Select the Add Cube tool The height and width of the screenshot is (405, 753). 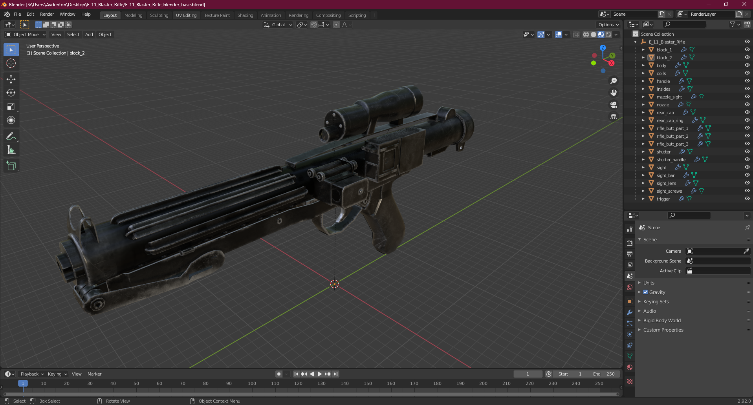click(11, 166)
